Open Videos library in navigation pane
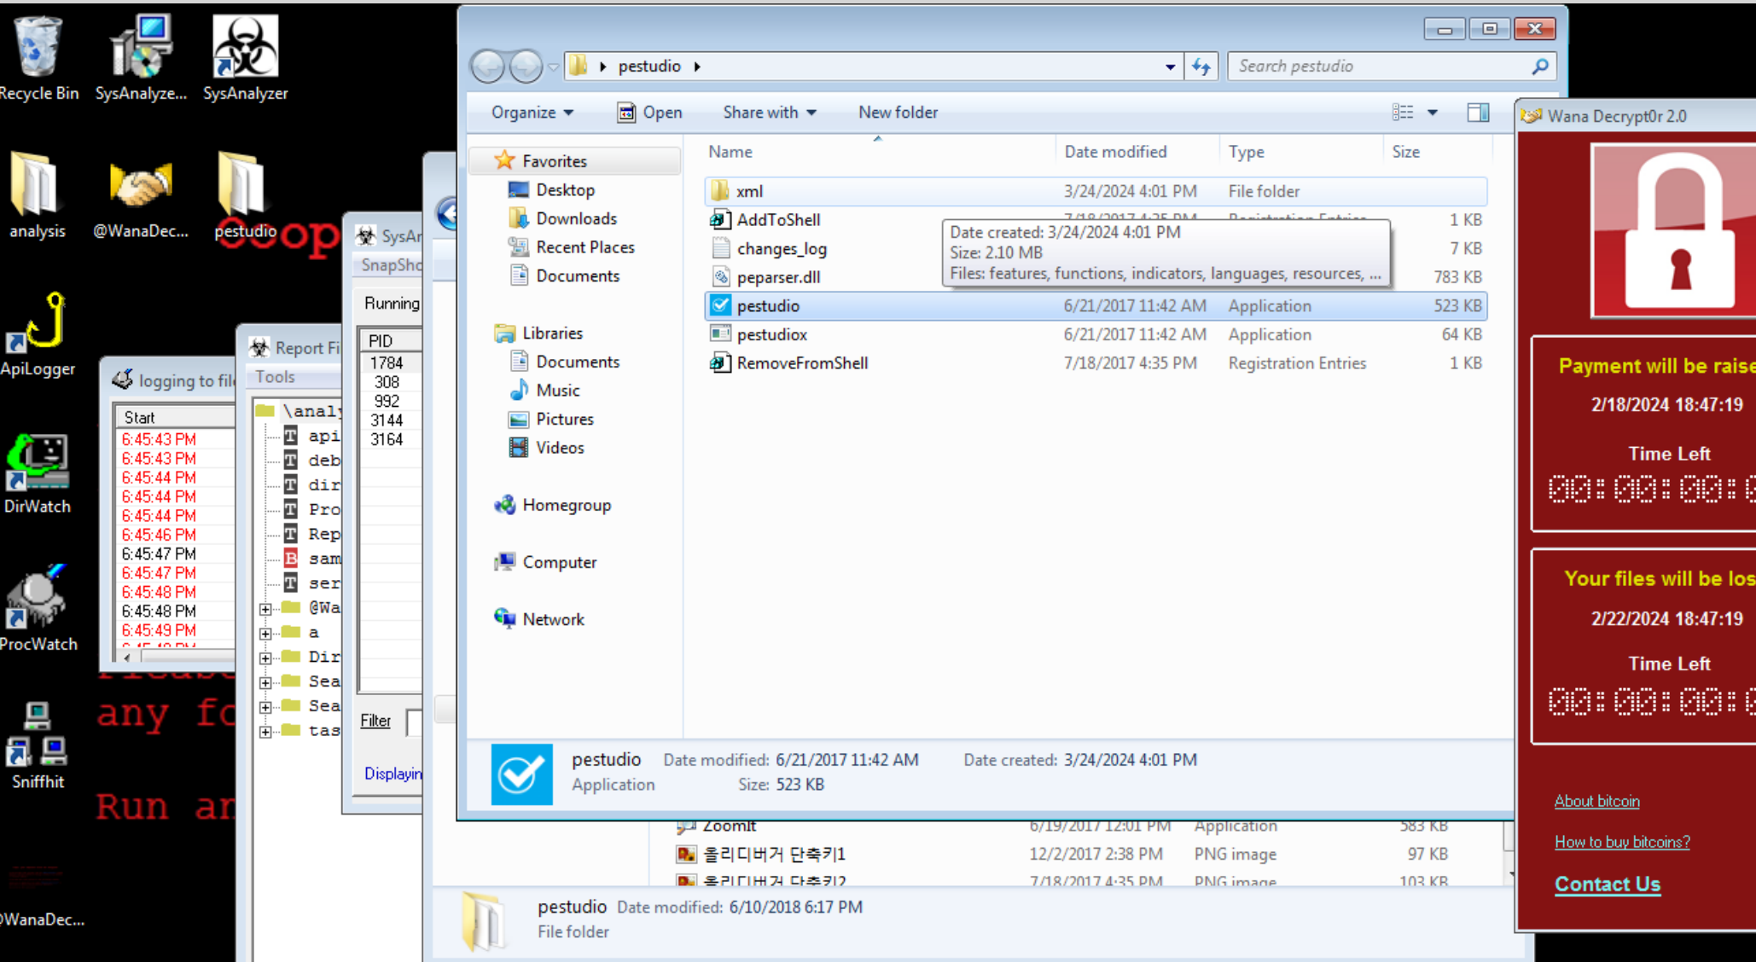1756x962 pixels. point(546,448)
